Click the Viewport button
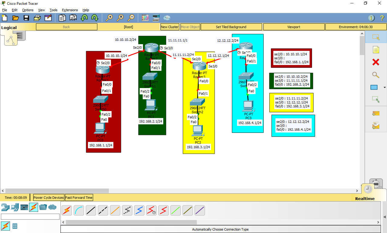Screen dimensions: 387x233 [x=294, y=27]
